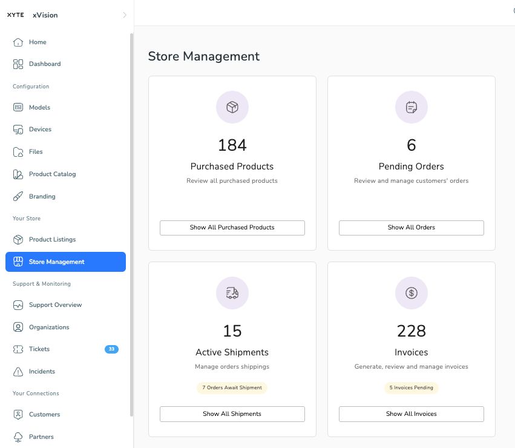The height and width of the screenshot is (448, 515).
Task: Click the 5 Invoices Pending badge
Action: tap(411, 387)
